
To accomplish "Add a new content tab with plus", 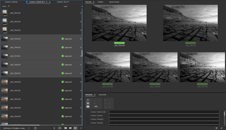I will [x=47, y=2].
